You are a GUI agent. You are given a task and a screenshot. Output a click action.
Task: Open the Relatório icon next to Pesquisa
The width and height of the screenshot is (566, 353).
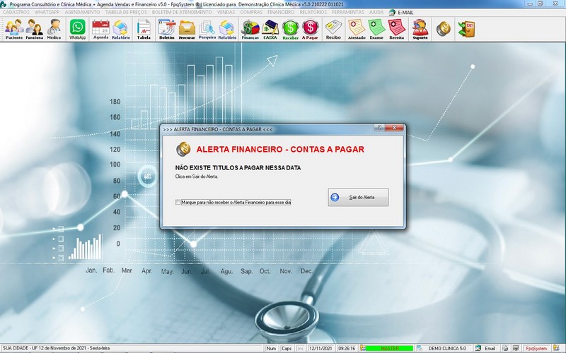227,29
